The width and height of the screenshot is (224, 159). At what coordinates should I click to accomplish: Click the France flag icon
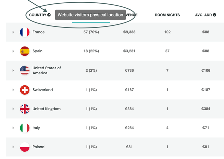point(25,32)
